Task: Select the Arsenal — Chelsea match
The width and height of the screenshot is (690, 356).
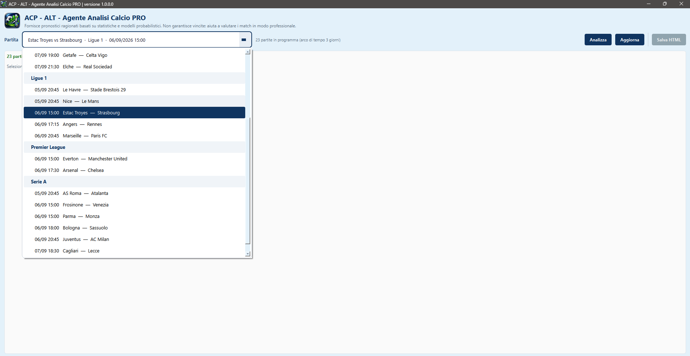Action: pyautogui.click(x=134, y=170)
